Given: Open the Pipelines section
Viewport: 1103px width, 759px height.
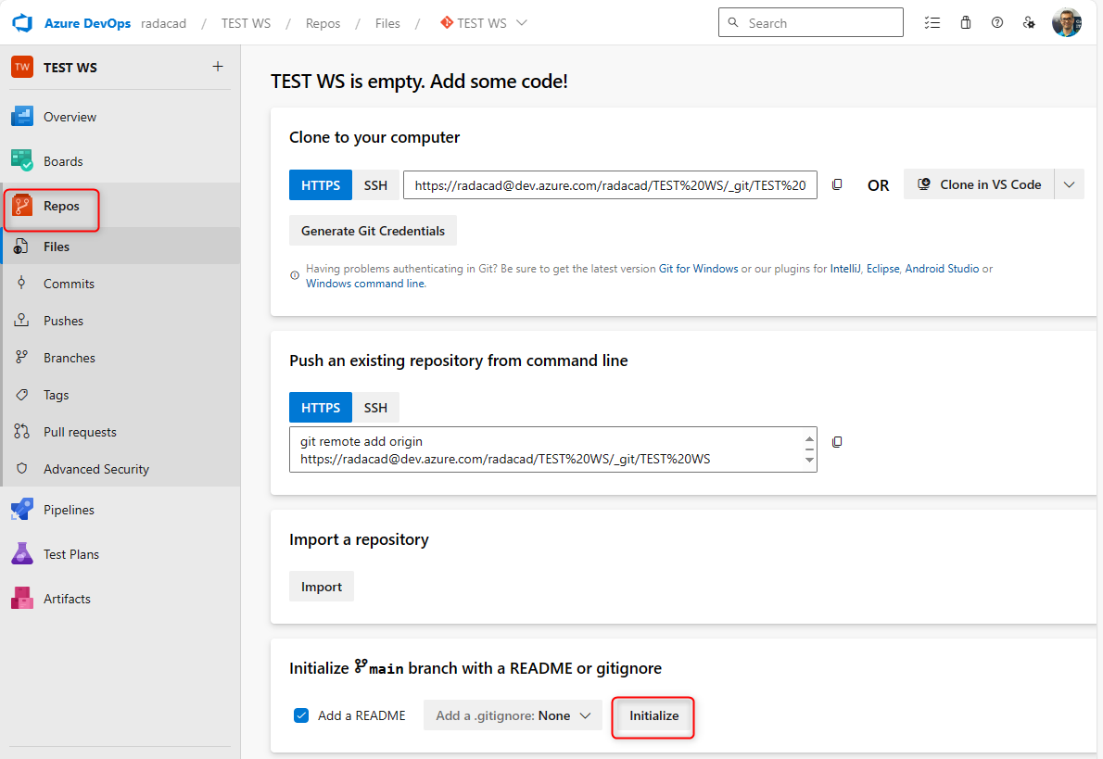Looking at the screenshot, I should (x=69, y=510).
